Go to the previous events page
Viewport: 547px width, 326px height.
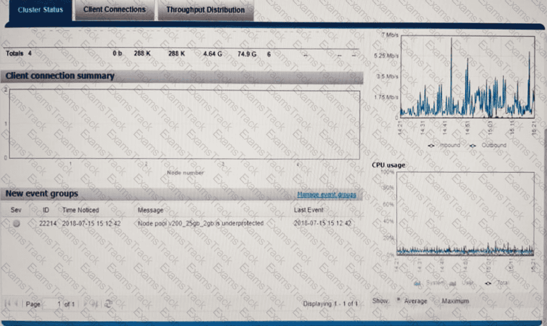click(17, 303)
